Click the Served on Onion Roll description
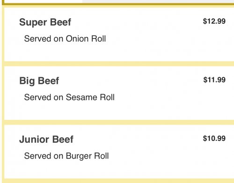The width and height of the screenshot is (234, 183). tap(65, 39)
